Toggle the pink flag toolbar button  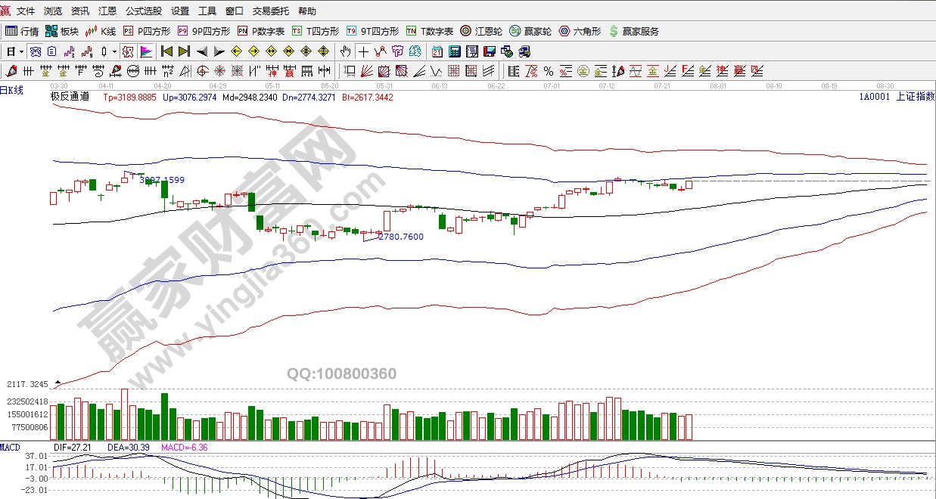[x=146, y=51]
